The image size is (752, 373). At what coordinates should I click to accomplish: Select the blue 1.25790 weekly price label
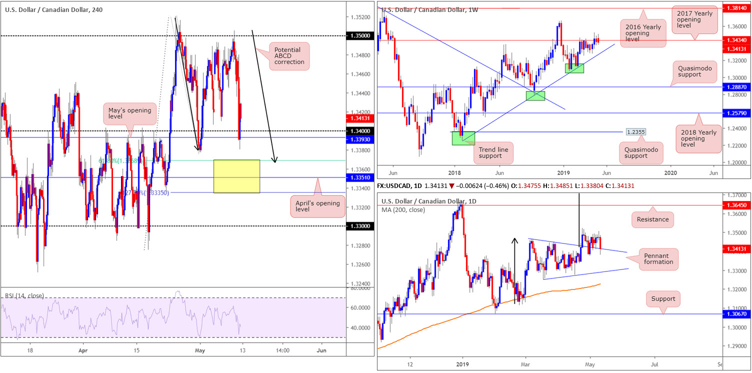click(x=736, y=113)
